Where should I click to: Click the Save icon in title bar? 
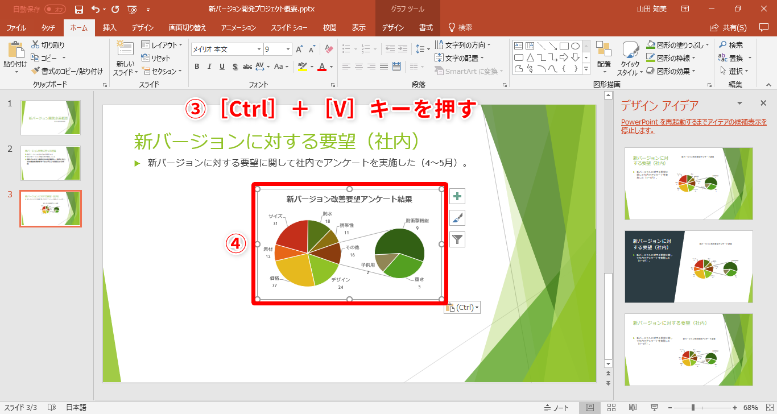(x=79, y=10)
